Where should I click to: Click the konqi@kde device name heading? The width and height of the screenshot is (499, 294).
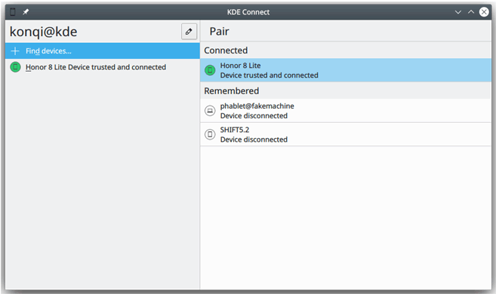(43, 32)
